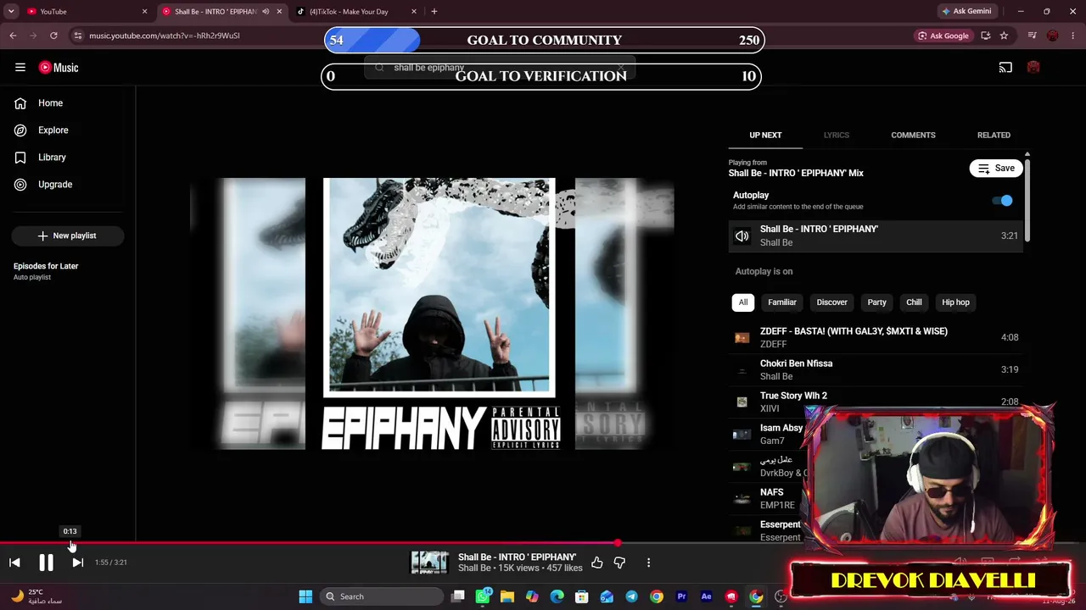Dislike the song with thumbs down

(619, 563)
